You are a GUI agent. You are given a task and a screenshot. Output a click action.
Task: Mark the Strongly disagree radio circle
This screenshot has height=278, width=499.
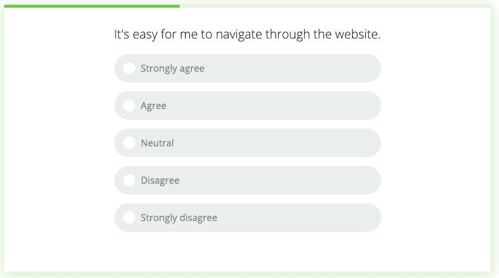click(129, 218)
